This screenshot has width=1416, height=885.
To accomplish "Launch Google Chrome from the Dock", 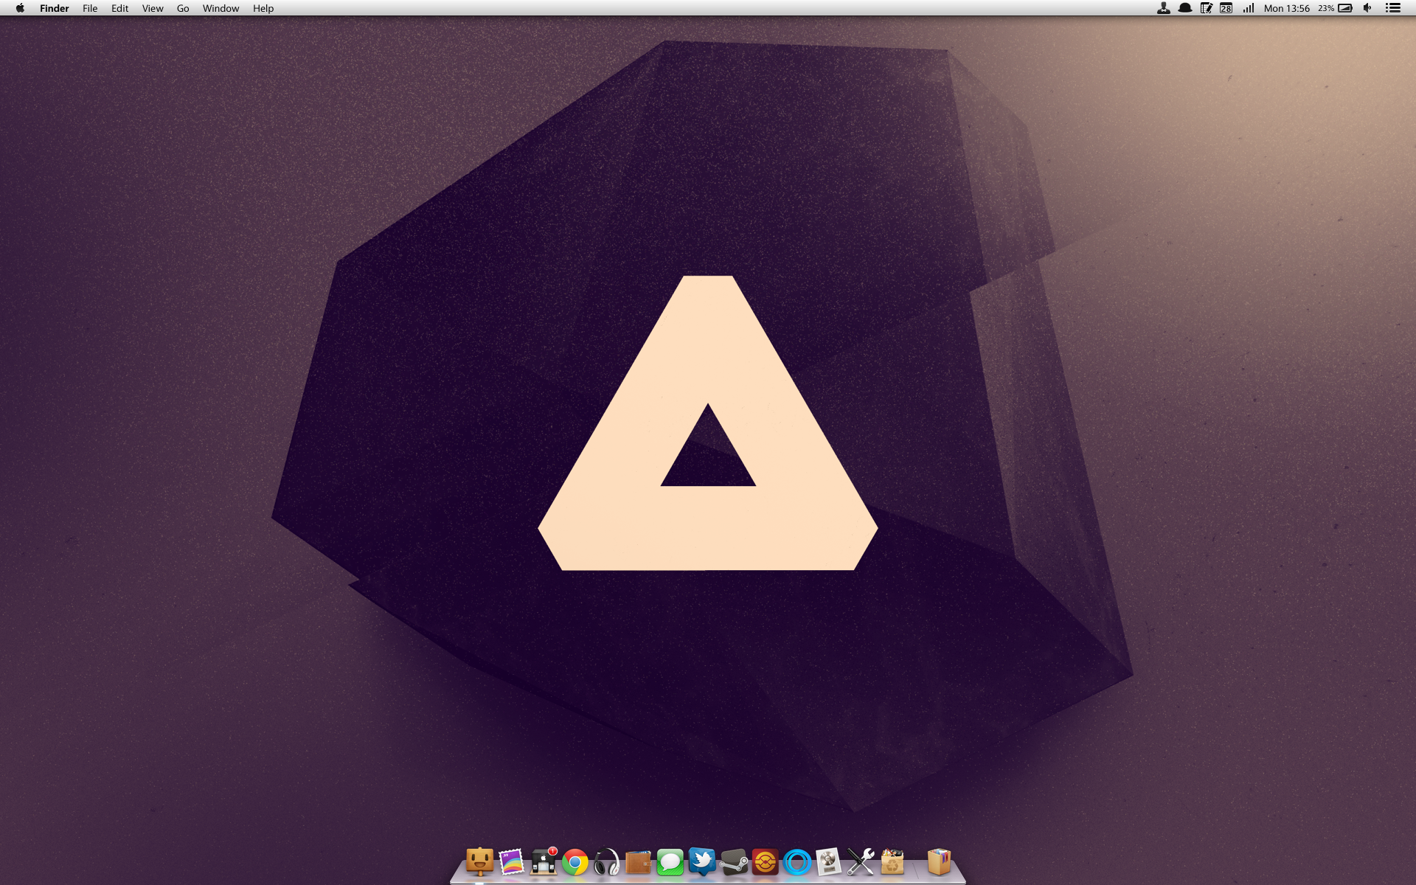I will pos(575,862).
